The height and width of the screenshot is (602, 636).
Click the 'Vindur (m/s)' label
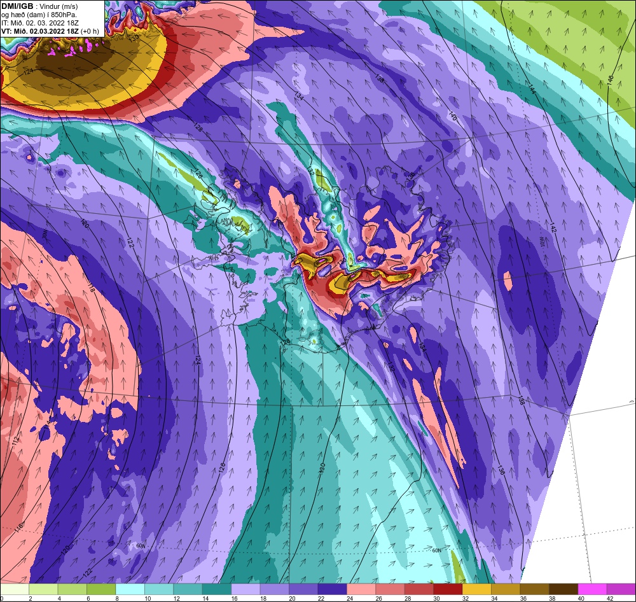tap(59, 6)
